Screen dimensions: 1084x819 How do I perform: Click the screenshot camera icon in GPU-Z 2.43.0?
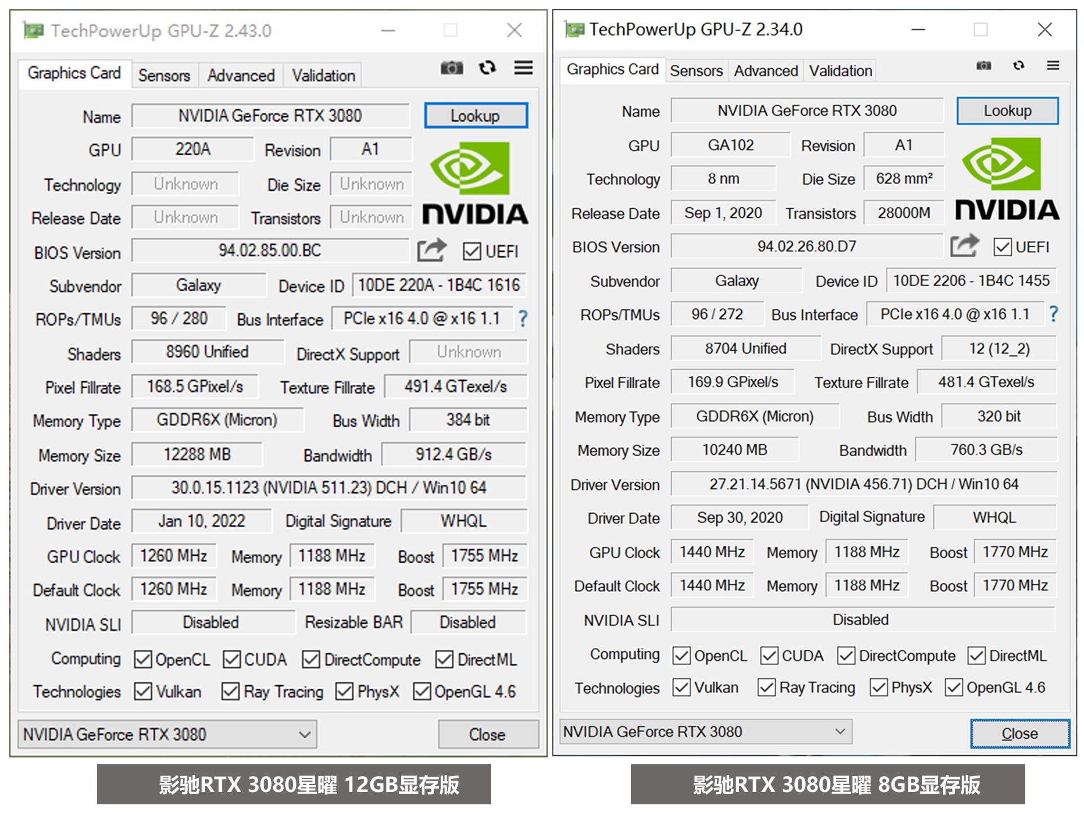point(452,68)
